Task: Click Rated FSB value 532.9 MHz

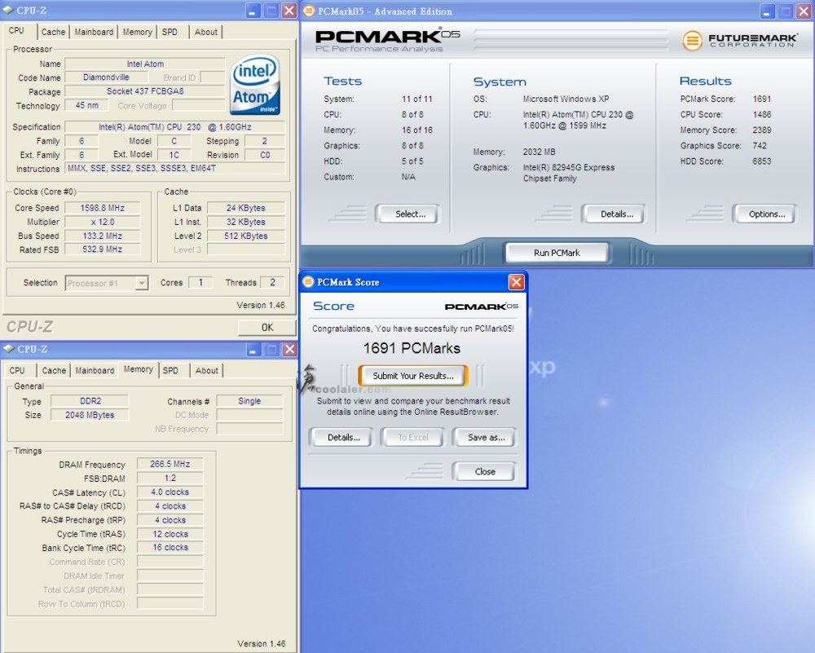Action: (x=103, y=249)
